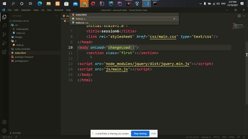
Task: Open index.ipynb in the Explorer tree
Action: coord(22,29)
